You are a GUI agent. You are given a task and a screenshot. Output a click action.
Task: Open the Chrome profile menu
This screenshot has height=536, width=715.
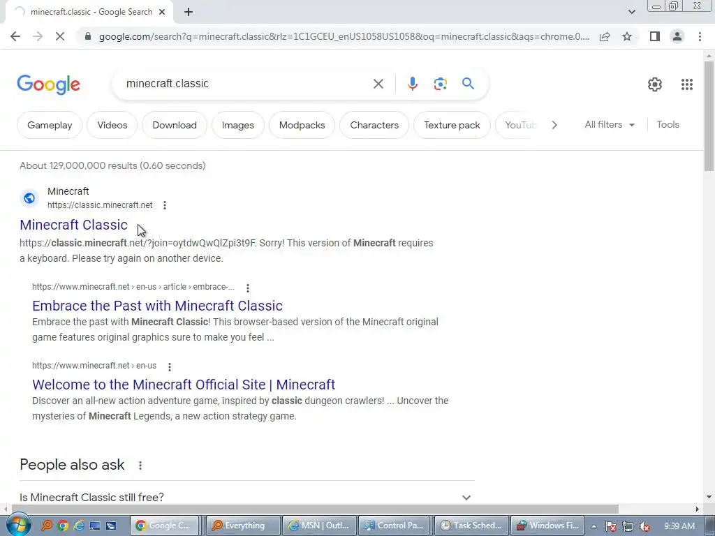point(677,36)
